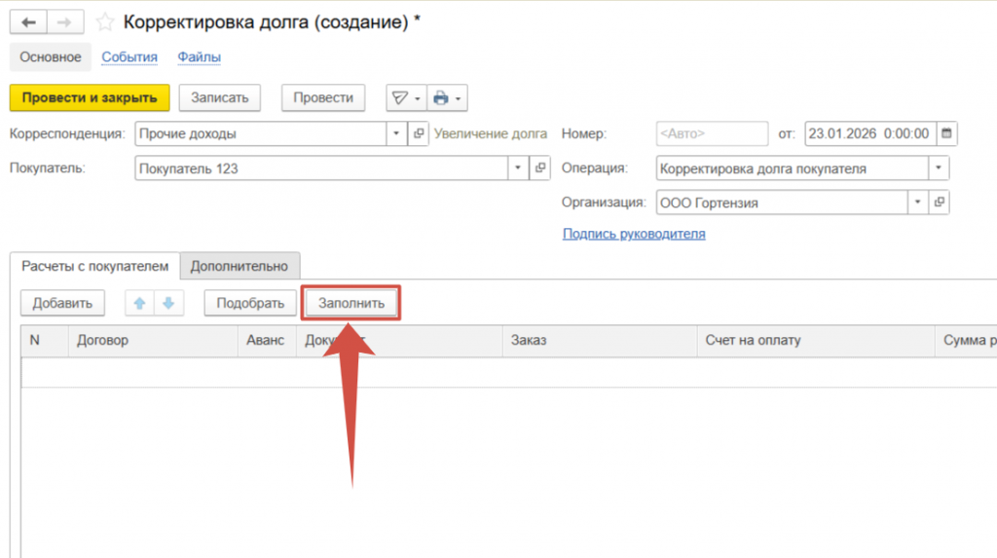Image resolution: width=997 pixels, height=558 pixels.
Task: Open the События section
Action: (129, 57)
